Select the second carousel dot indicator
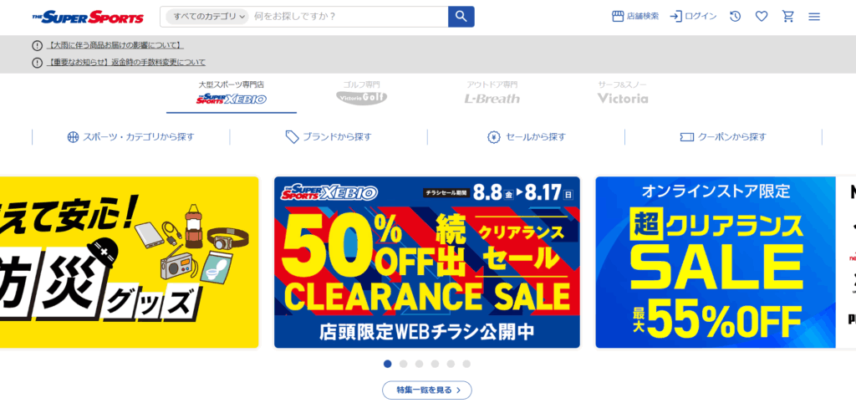Image resolution: width=856 pixels, height=403 pixels. [x=404, y=364]
